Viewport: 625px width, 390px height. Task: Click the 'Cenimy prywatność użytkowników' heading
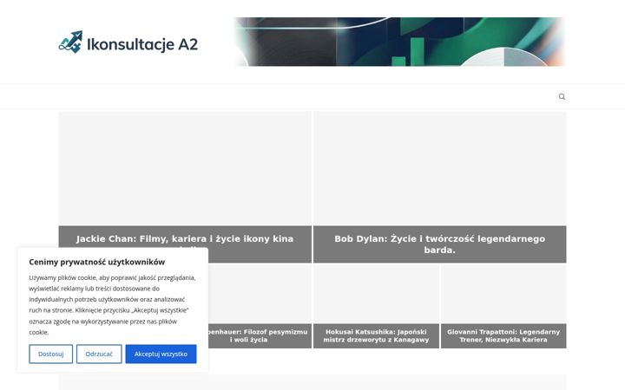click(x=97, y=262)
